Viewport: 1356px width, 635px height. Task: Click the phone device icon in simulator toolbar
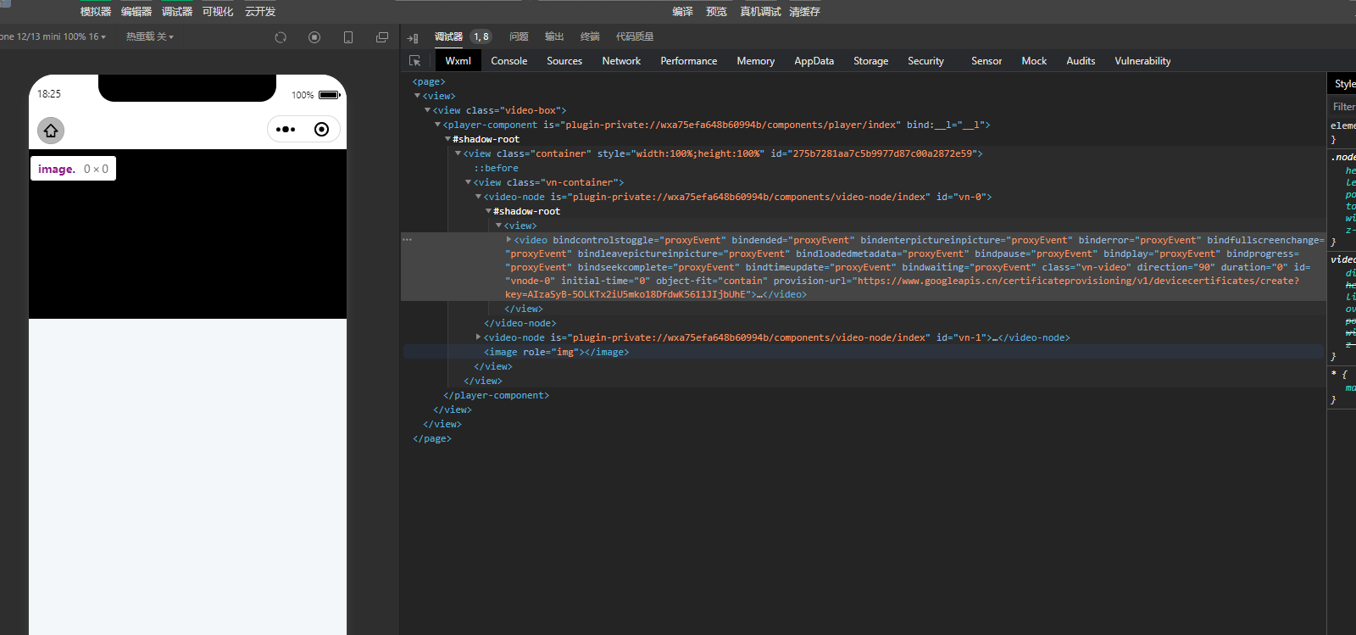pyautogui.click(x=348, y=37)
